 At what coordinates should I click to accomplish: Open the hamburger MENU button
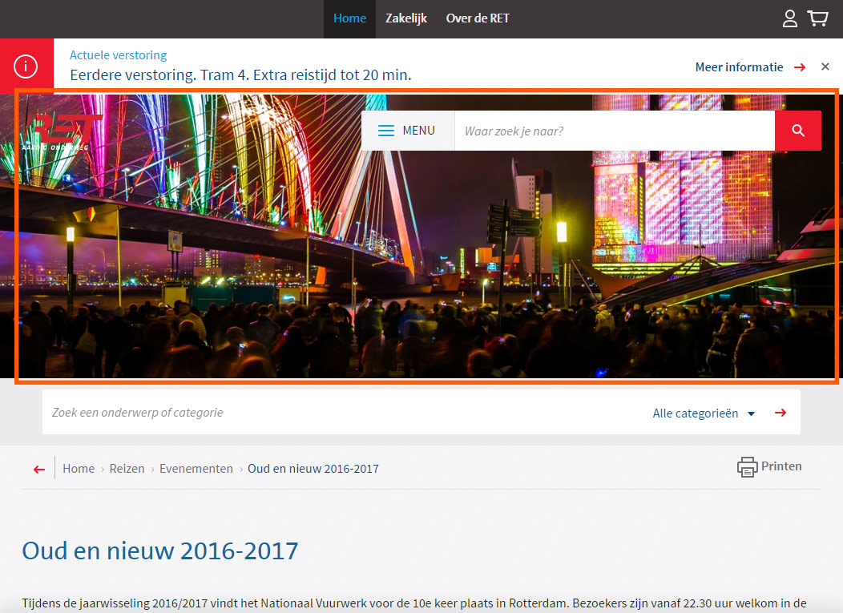[408, 131]
